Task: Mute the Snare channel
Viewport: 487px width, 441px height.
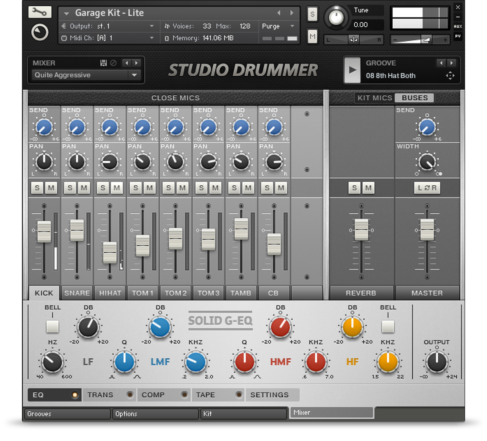Action: tap(84, 188)
